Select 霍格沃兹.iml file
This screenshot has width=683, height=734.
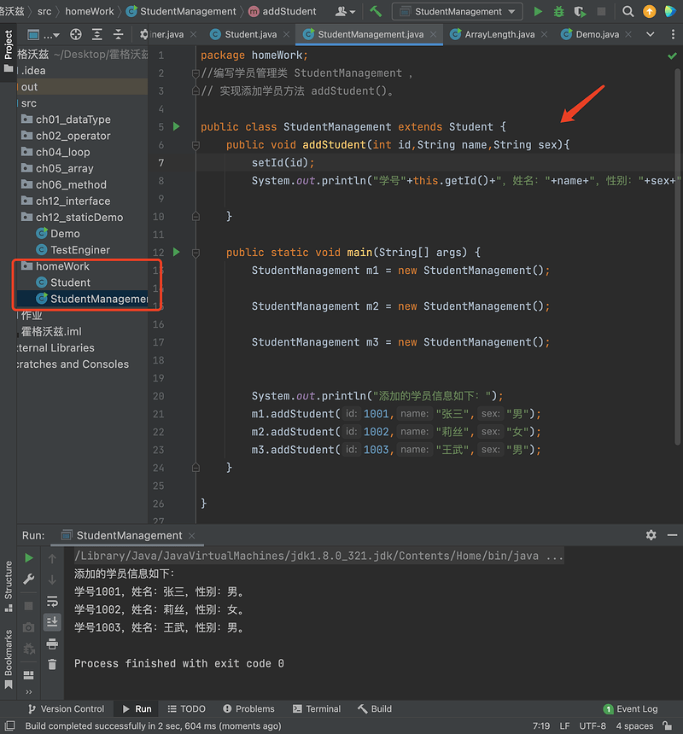51,331
